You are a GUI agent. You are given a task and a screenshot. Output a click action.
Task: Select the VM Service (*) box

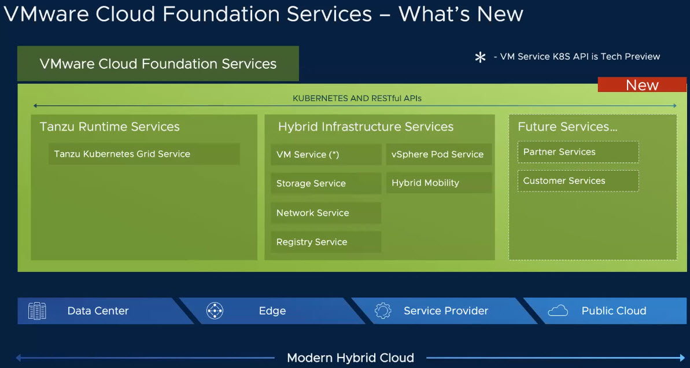[325, 154]
